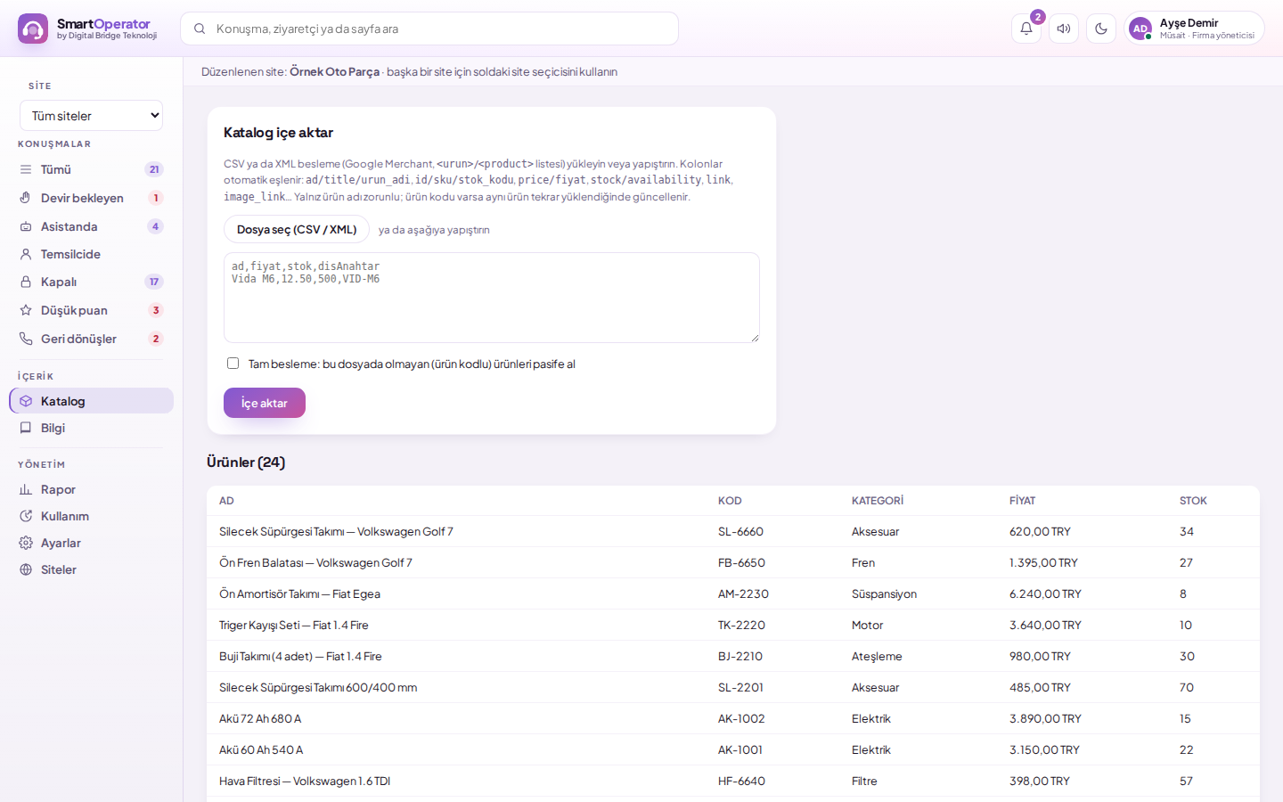Image resolution: width=1283 pixels, height=802 pixels.
Task: Switch to dark mode moon icon
Action: (1101, 29)
